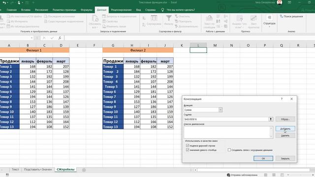Click the Advanced filter icon
The height and width of the screenshot is (177, 315).
(176, 26)
